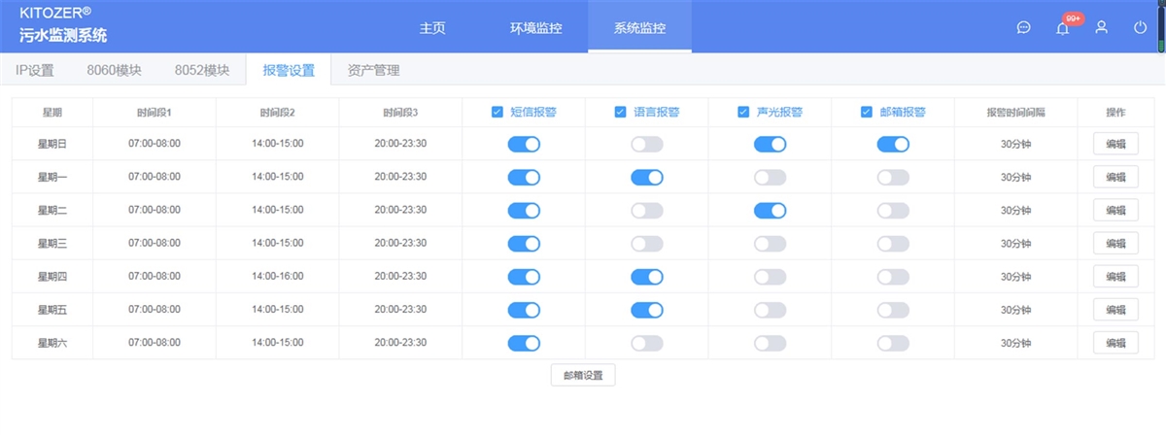This screenshot has height=437, width=1166.
Task: Click 编辑 button for 星期一 row
Action: coord(1115,177)
